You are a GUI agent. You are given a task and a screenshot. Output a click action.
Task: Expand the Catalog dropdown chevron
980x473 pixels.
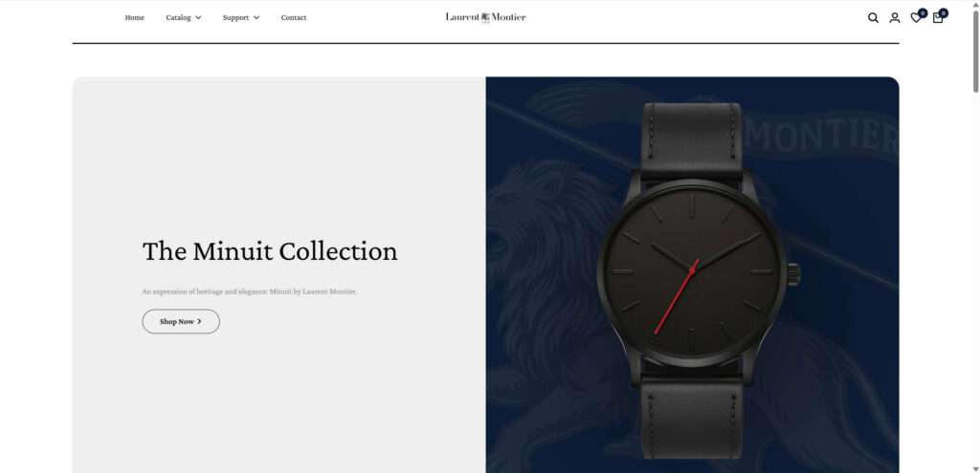coord(198,17)
